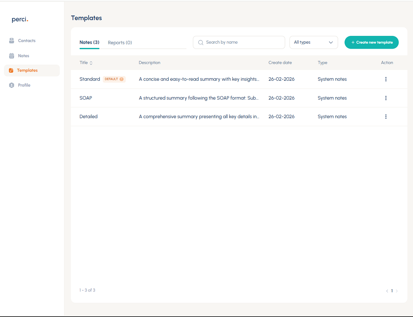The image size is (413, 317).
Task: Click the Description column header
Action: point(149,63)
